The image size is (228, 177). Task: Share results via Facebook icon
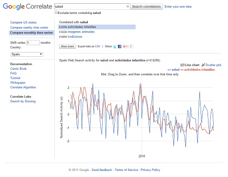[x=119, y=46]
